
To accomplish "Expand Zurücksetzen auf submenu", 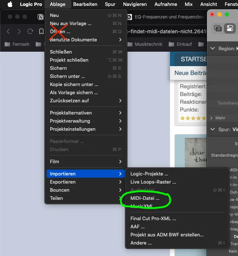I will (x=86, y=101).
